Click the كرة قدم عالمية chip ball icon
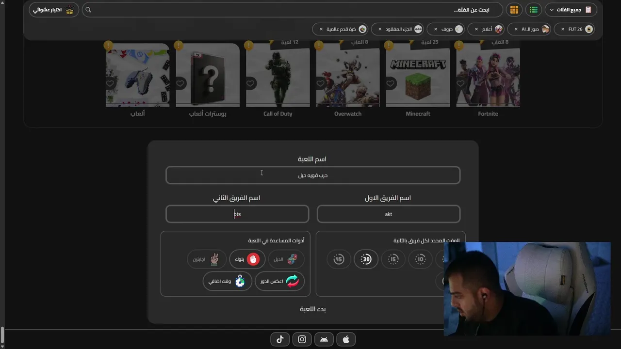621x349 pixels. (362, 29)
